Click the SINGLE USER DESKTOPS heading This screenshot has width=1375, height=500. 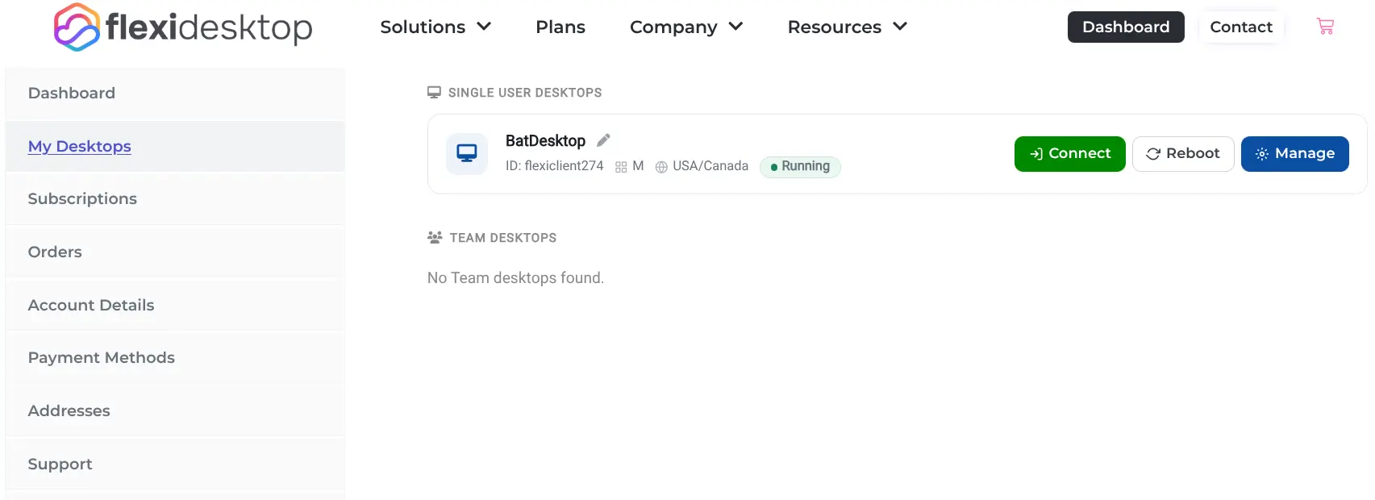point(525,93)
